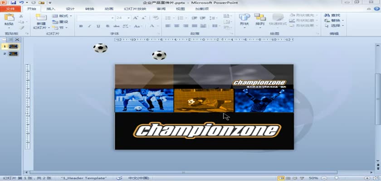Select slide 2 thumbnail in the panel
Image resolution: width=381 pixels, height=181 pixels.
[x=13, y=54]
